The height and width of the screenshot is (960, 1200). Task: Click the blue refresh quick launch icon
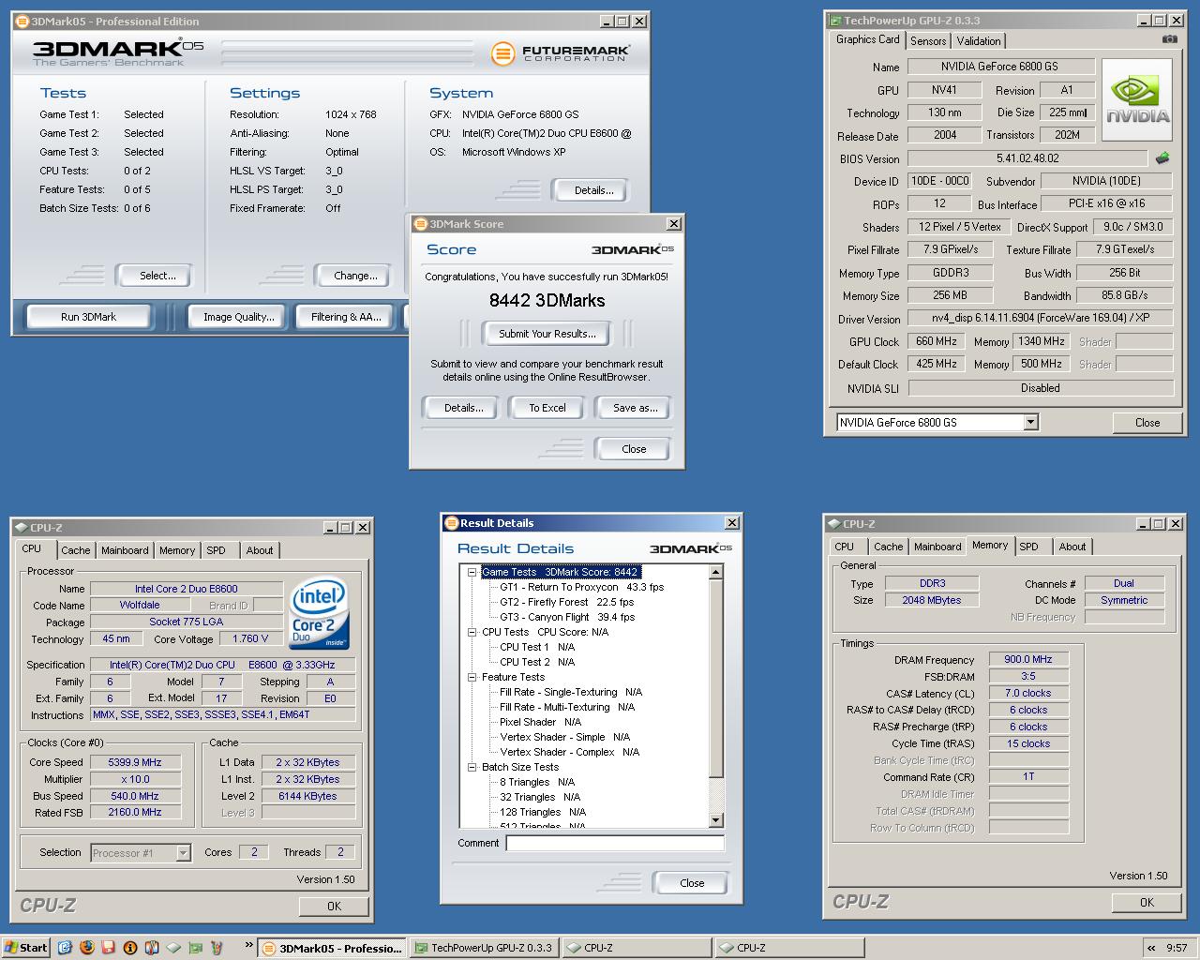[65, 948]
